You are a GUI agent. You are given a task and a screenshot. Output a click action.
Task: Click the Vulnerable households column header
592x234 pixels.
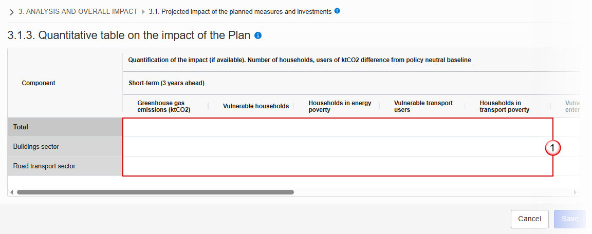pos(256,106)
